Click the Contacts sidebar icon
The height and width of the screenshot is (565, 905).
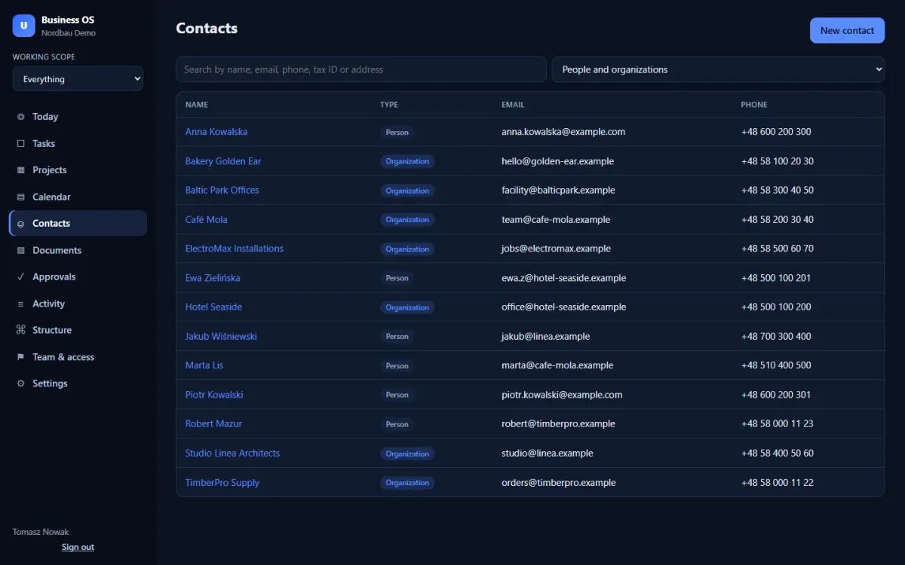pos(20,224)
